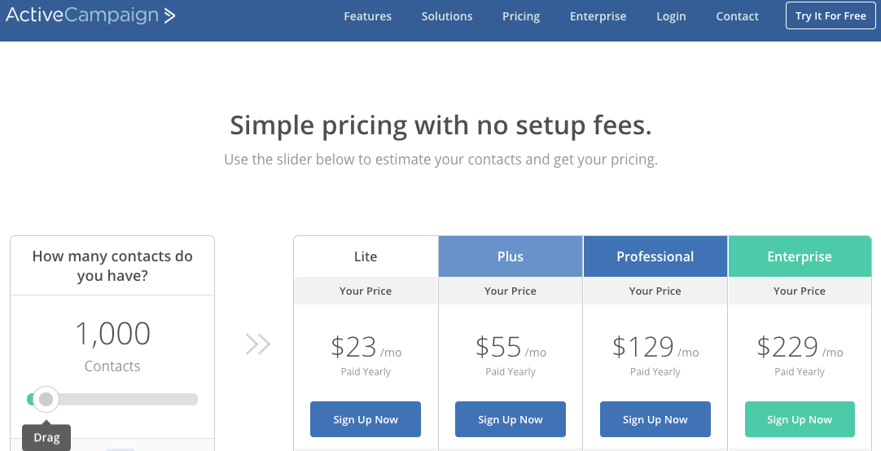Open the Contact page link
The width and height of the screenshot is (881, 451).
click(x=737, y=16)
